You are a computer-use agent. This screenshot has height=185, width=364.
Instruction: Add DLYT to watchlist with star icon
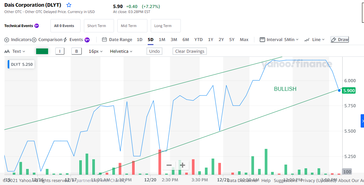pyautogui.click(x=69, y=5)
